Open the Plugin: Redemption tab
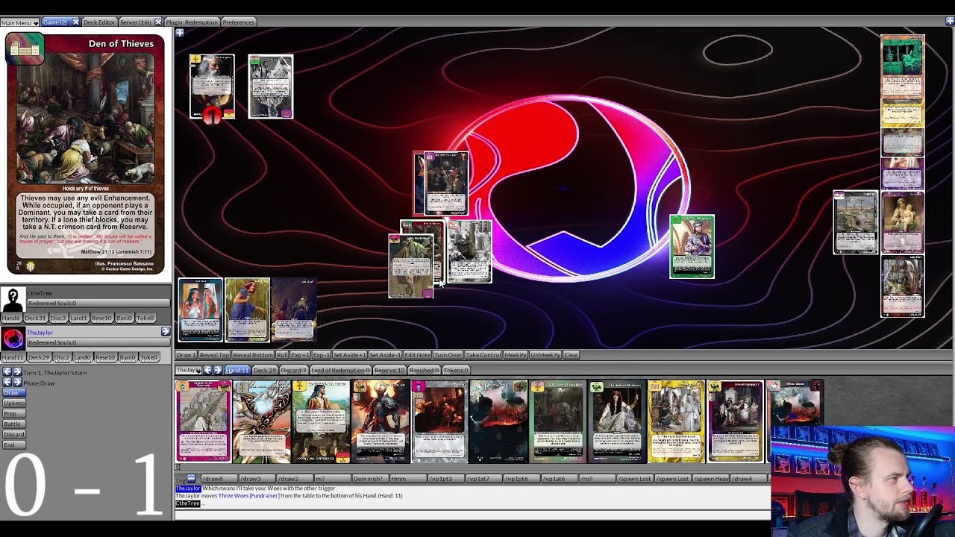The height and width of the screenshot is (537, 955). point(191,22)
